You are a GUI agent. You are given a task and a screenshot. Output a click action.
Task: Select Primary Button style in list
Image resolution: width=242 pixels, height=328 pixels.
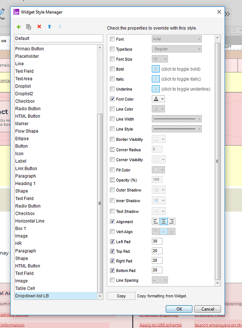[x=29, y=49]
